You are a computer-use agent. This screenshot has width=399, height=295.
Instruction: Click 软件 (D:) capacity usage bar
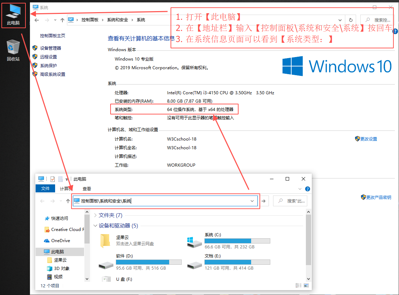coord(149,262)
